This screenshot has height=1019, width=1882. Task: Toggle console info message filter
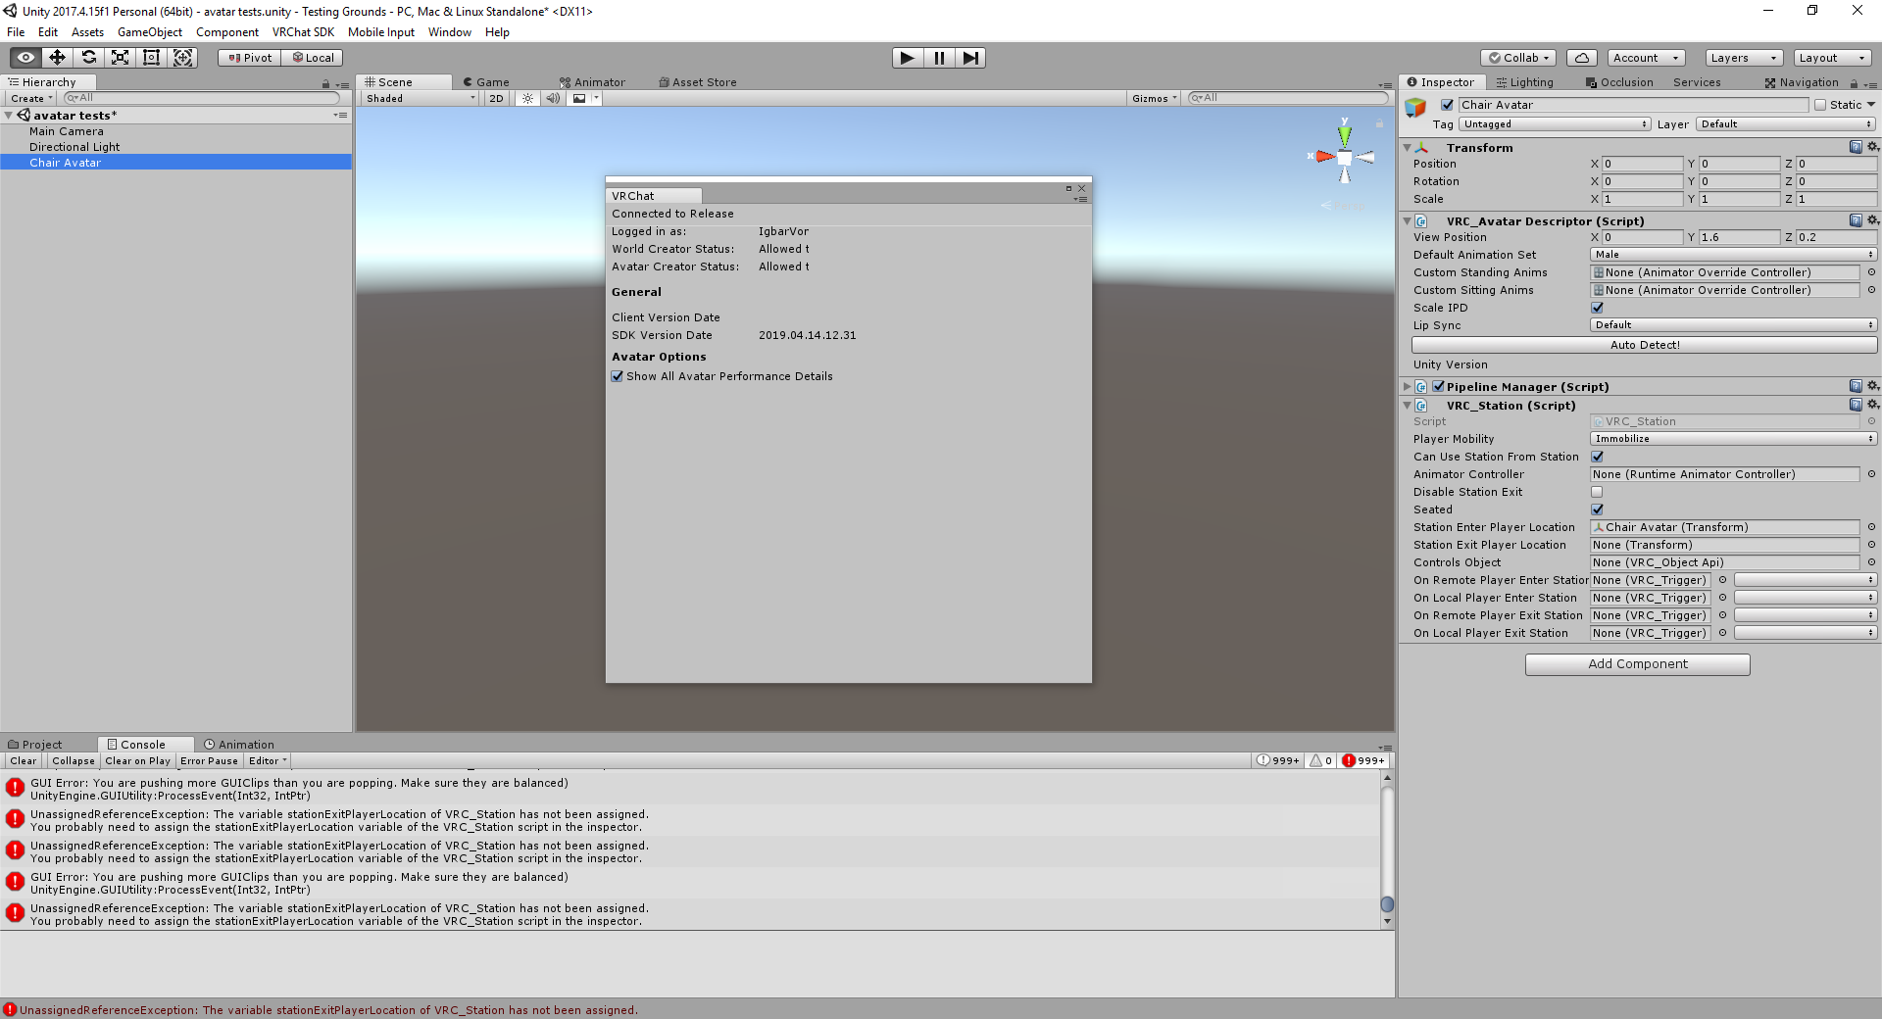(x=1278, y=760)
